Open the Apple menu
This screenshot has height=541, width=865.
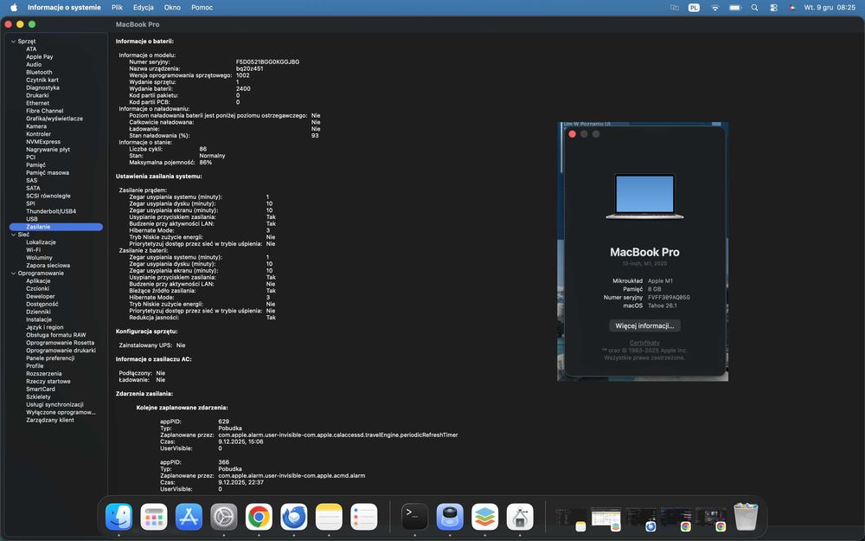[14, 8]
